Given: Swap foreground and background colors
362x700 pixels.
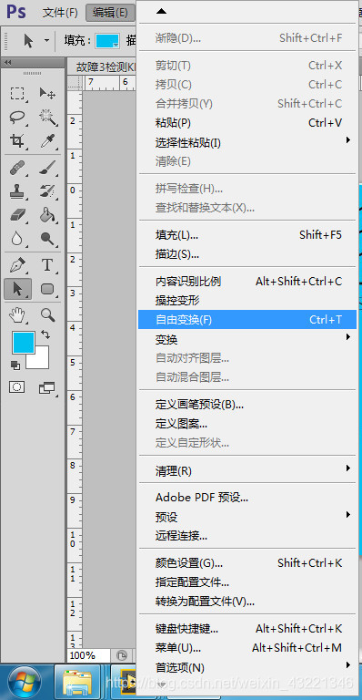Looking at the screenshot, I should [x=45, y=335].
